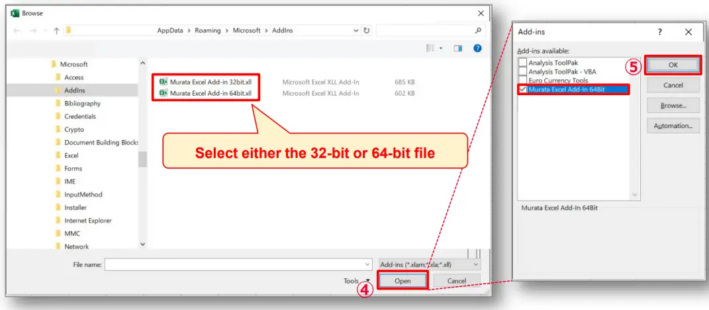
Task: Click Browse... in the Add-ins dialog
Action: click(x=673, y=106)
